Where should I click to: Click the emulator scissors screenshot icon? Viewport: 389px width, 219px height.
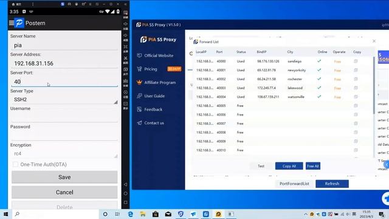pos(126,58)
